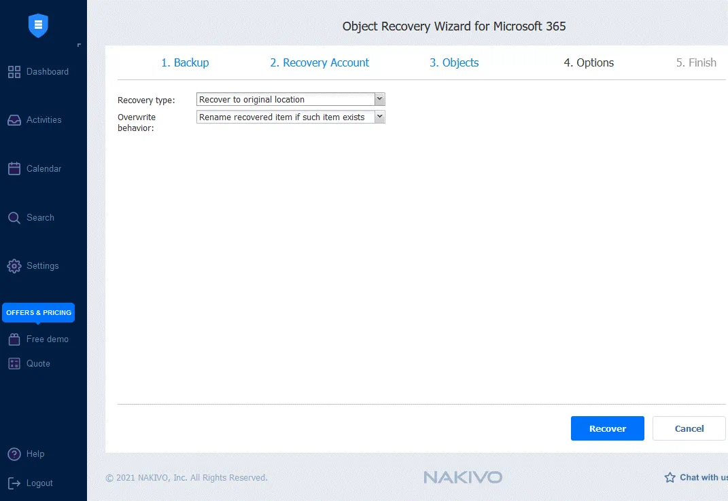This screenshot has width=728, height=501.
Task: Cancel the recovery wizard
Action: [689, 428]
